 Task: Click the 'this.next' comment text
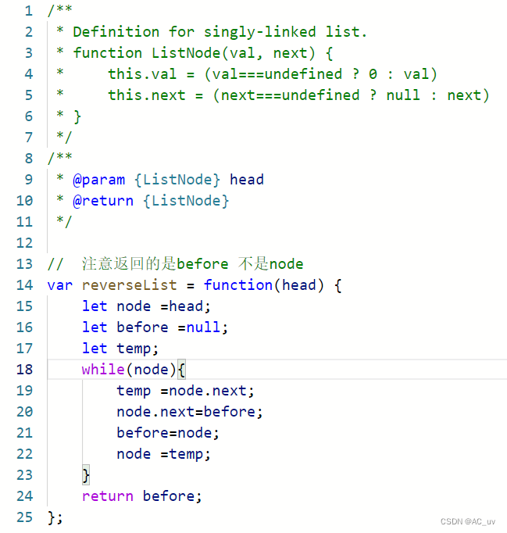(x=146, y=95)
